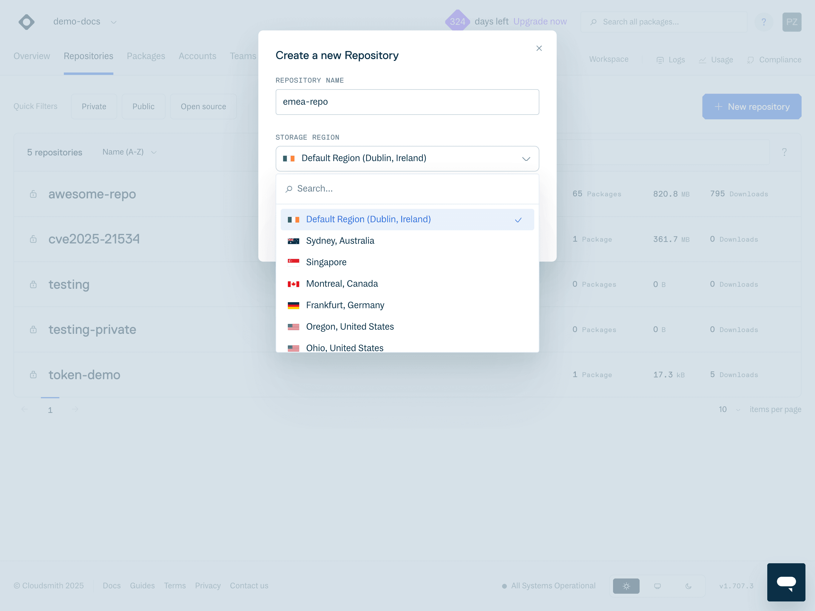This screenshot has width=815, height=611.
Task: Switch to the Packages tab
Action: 146,56
